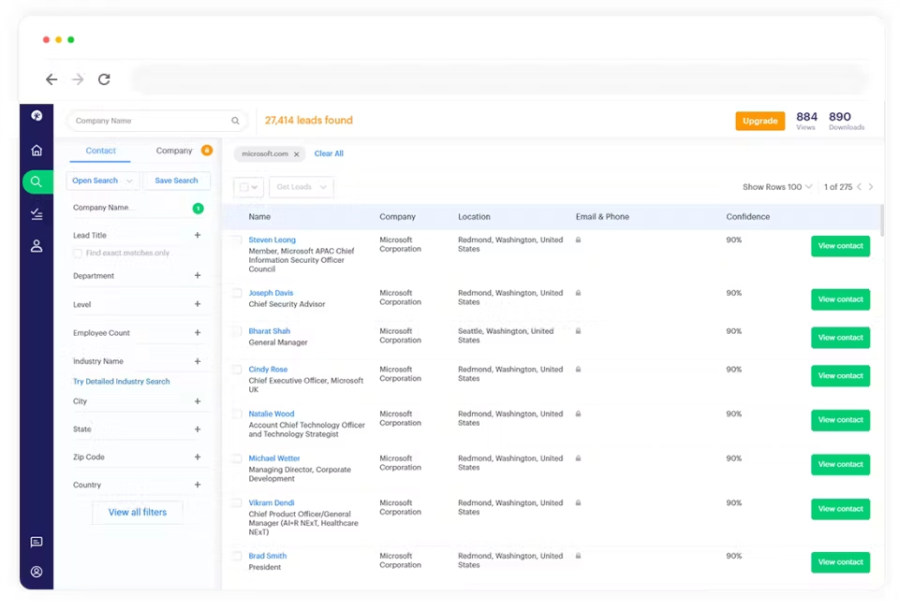This screenshot has width=899, height=610.
Task: Click Save Search
Action: (176, 181)
